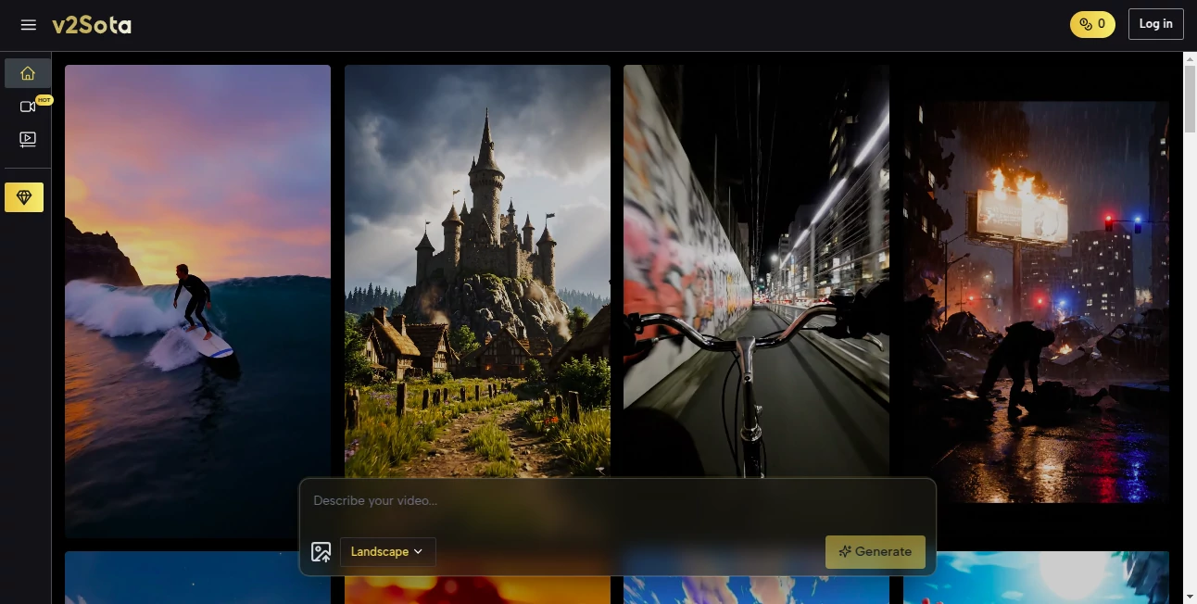The height and width of the screenshot is (604, 1197).
Task: Click the sparkle icon inside Generate button
Action: [x=844, y=551]
